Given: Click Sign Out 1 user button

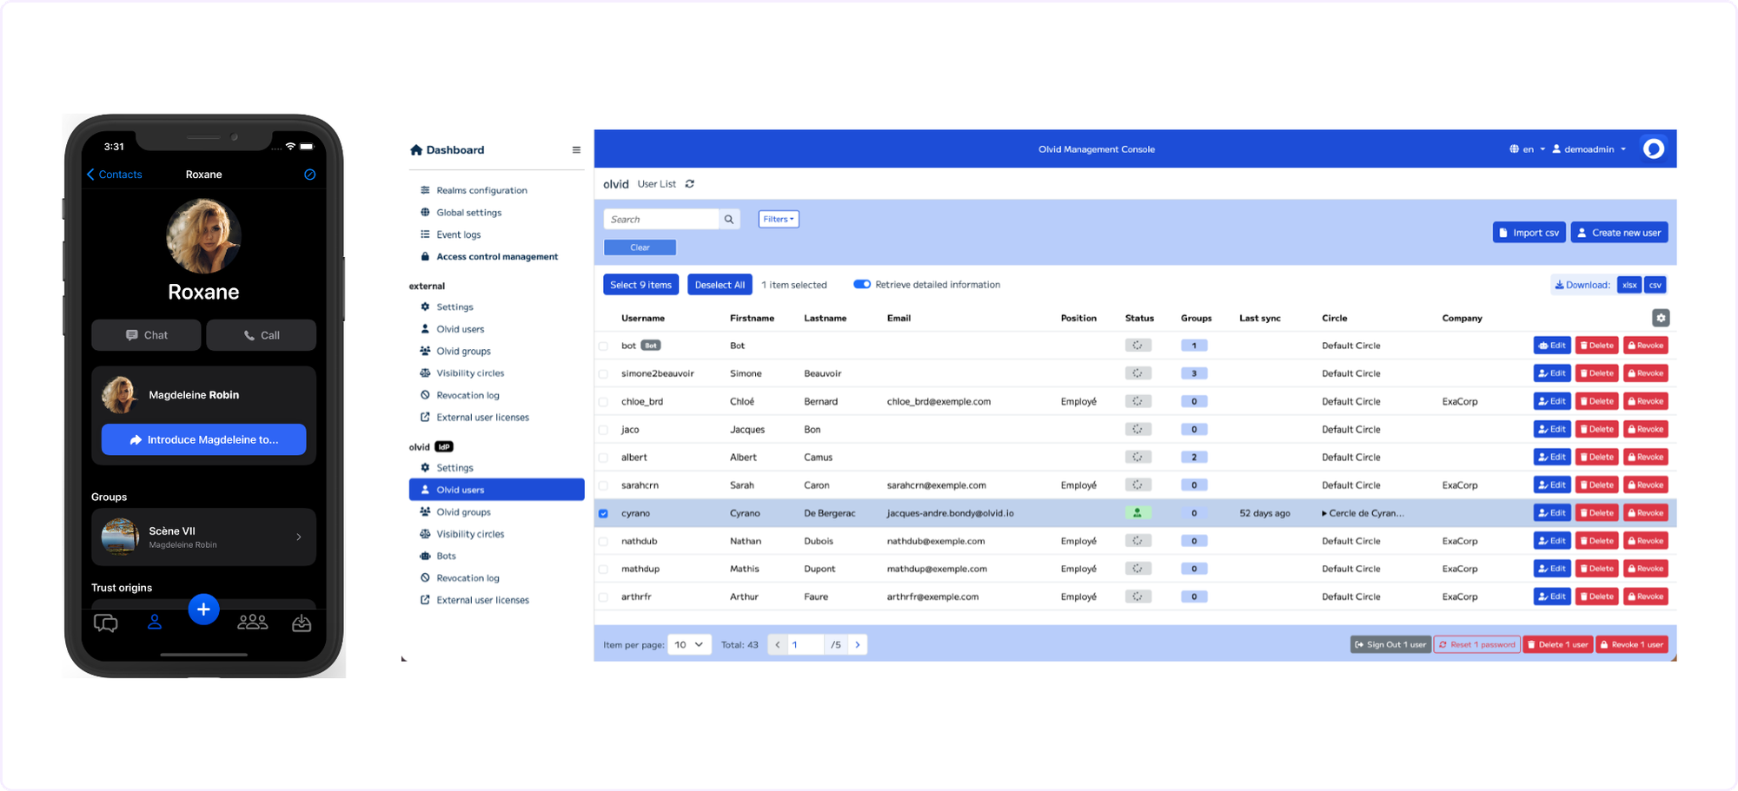Looking at the screenshot, I should coord(1390,644).
